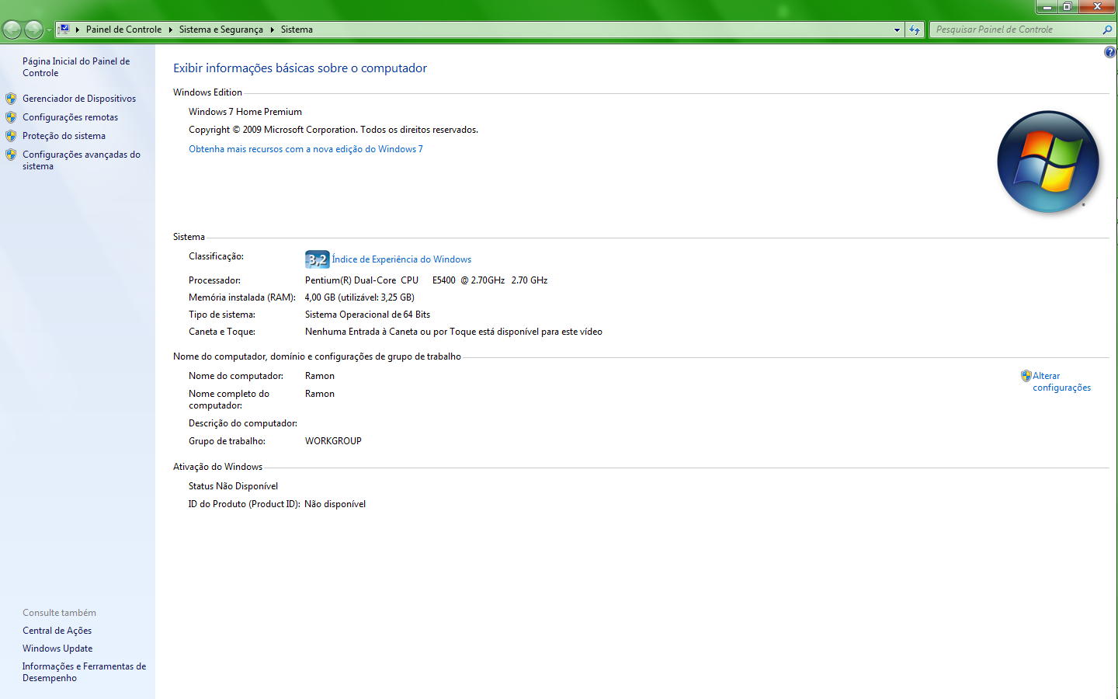
Task: Open Página Inicial do Painel de Controle
Action: (76, 67)
